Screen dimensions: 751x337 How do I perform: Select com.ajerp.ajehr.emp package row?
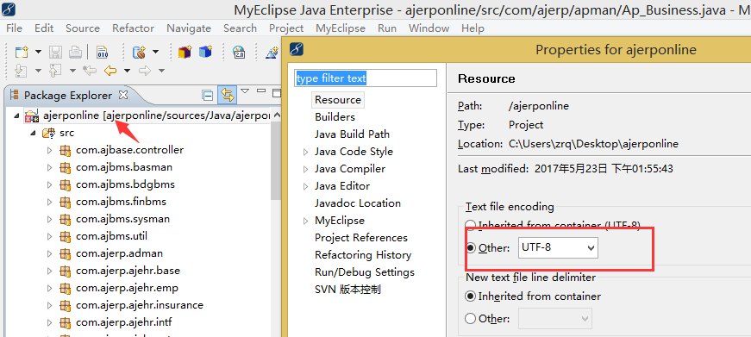[x=119, y=288]
